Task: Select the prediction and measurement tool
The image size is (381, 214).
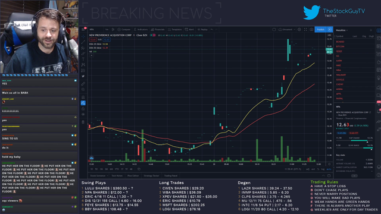Action: 83,70
